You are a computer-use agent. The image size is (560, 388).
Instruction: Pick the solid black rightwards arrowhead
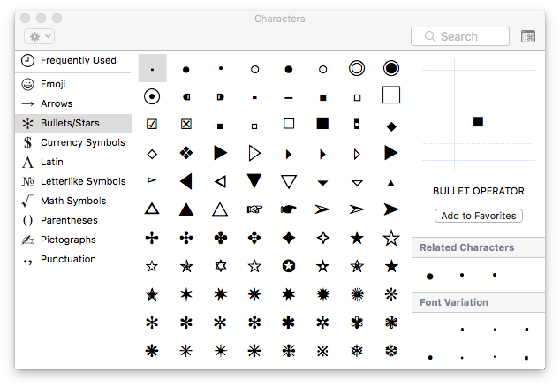[391, 209]
